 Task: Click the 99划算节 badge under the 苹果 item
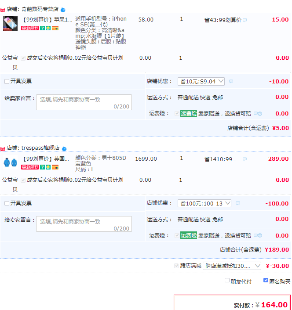[x=30, y=28]
